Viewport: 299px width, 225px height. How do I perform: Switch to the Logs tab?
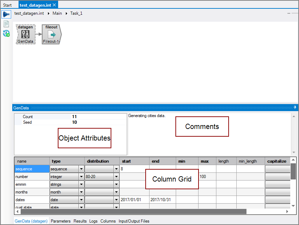93,221
